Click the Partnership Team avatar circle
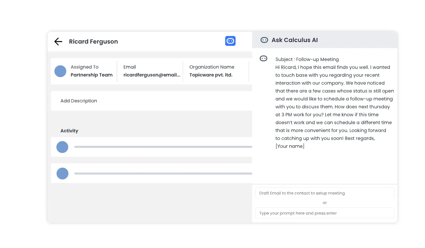 (60, 71)
